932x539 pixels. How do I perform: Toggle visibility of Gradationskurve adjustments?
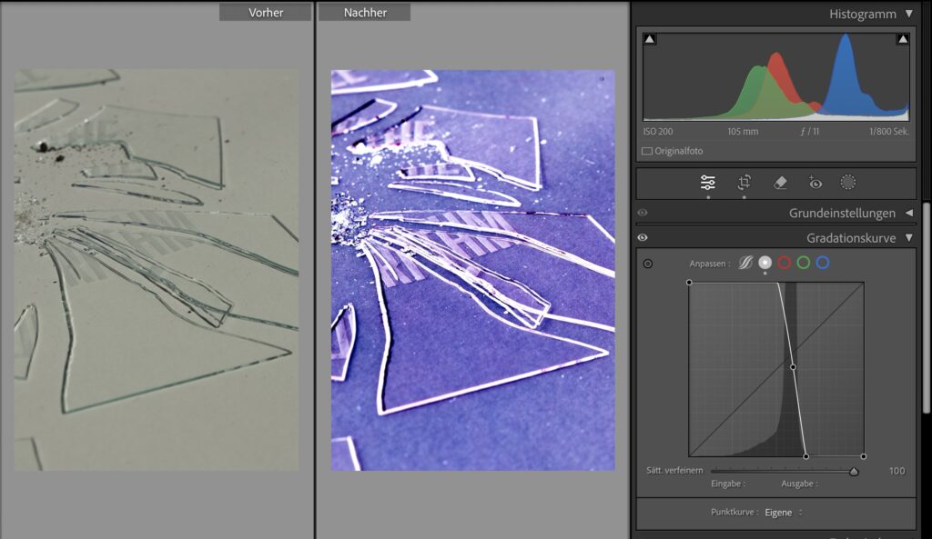[x=643, y=238]
